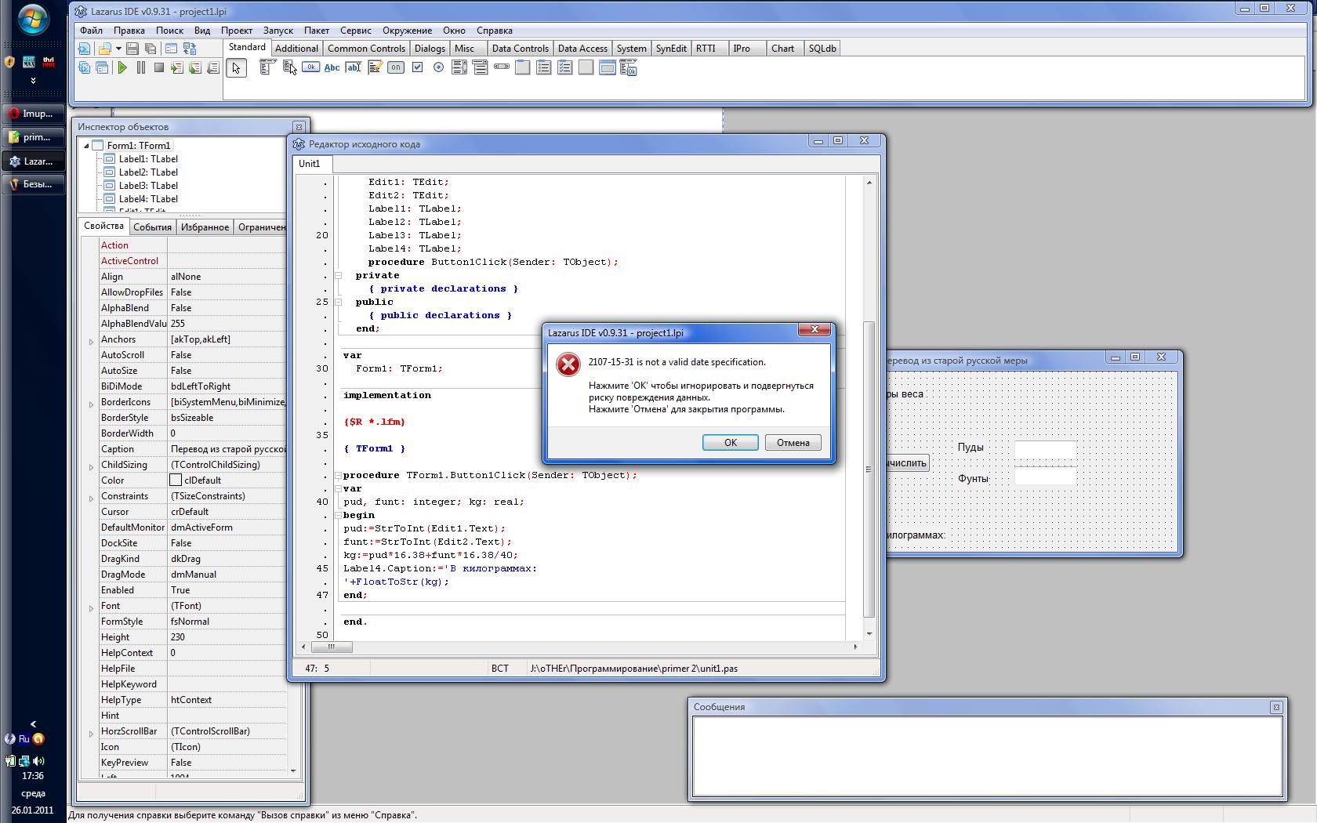This screenshot has width=1317, height=823.
Task: Close the Сообщения messages panel
Action: (1276, 706)
